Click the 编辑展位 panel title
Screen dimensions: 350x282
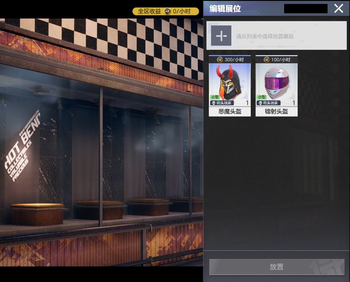(225, 9)
